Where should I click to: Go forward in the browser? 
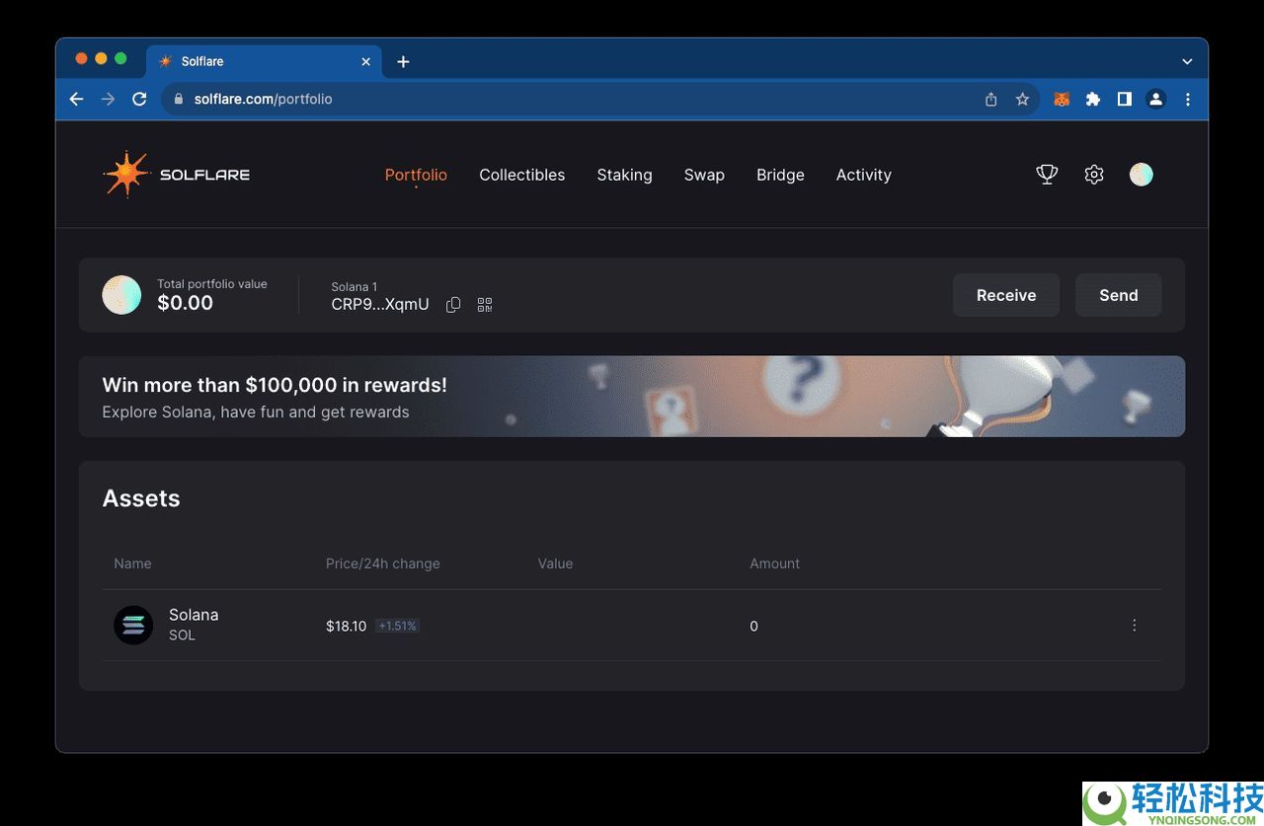pos(109,99)
